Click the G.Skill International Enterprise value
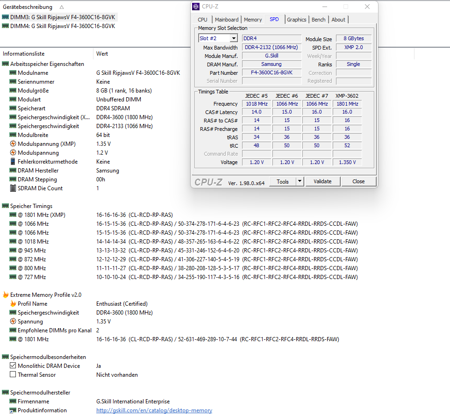450x416 pixels. pos(133,401)
